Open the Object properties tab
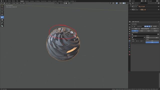This screenshot has width=160, height=90. click(129, 39)
